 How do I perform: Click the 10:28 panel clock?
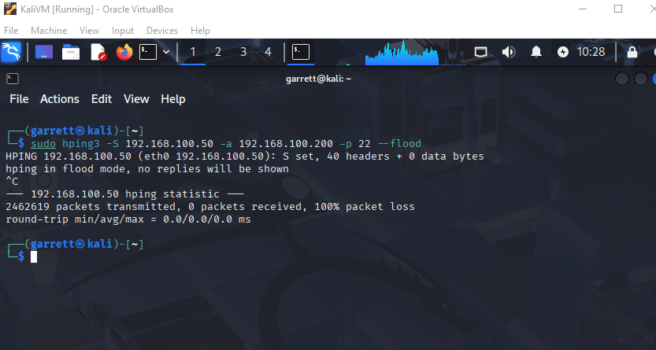click(x=591, y=52)
